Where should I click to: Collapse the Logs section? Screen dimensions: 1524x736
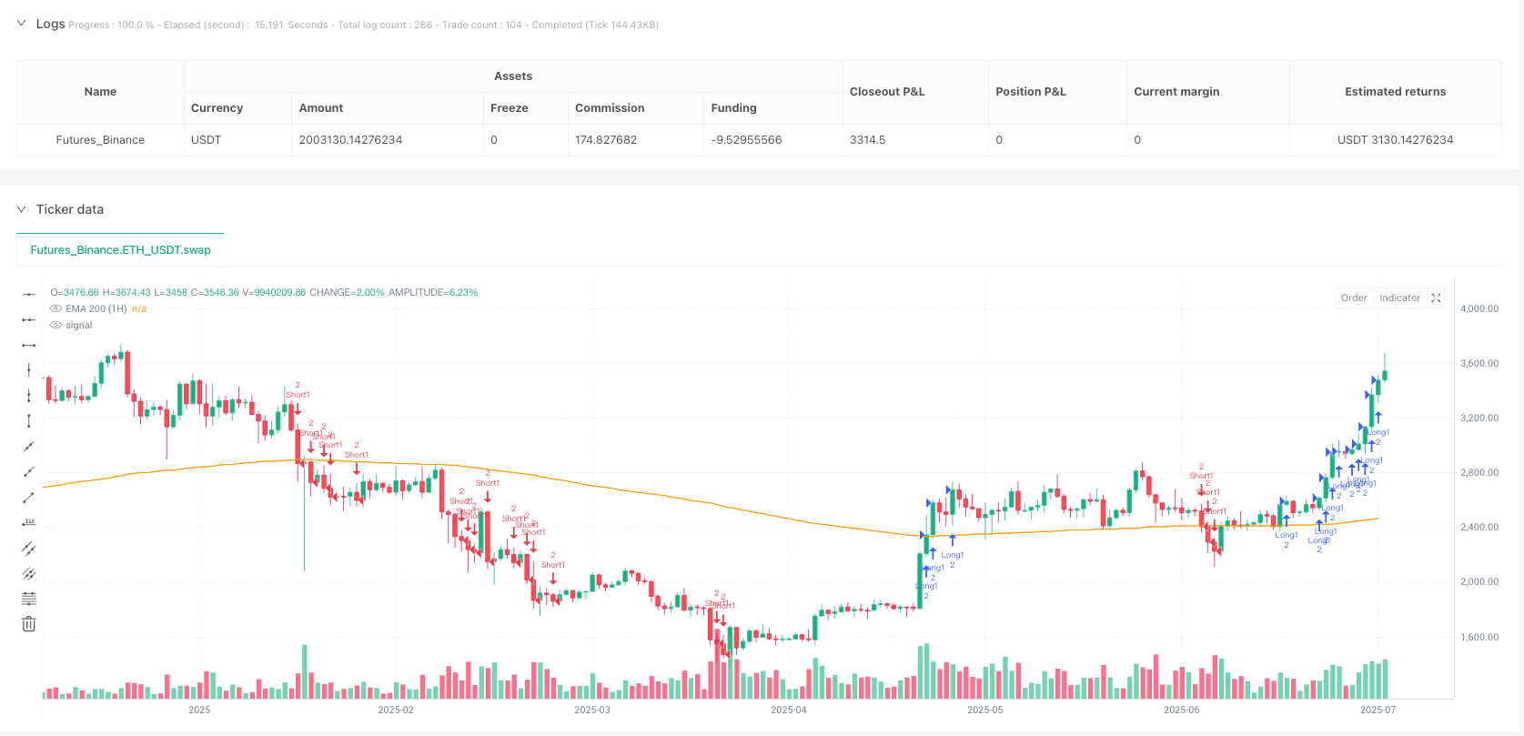click(x=22, y=24)
